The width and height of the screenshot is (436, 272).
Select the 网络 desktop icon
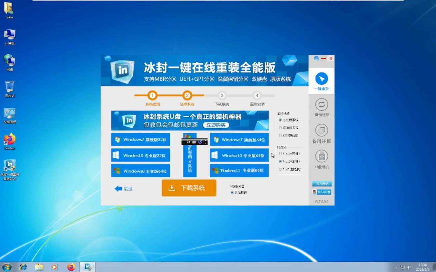click(9, 63)
